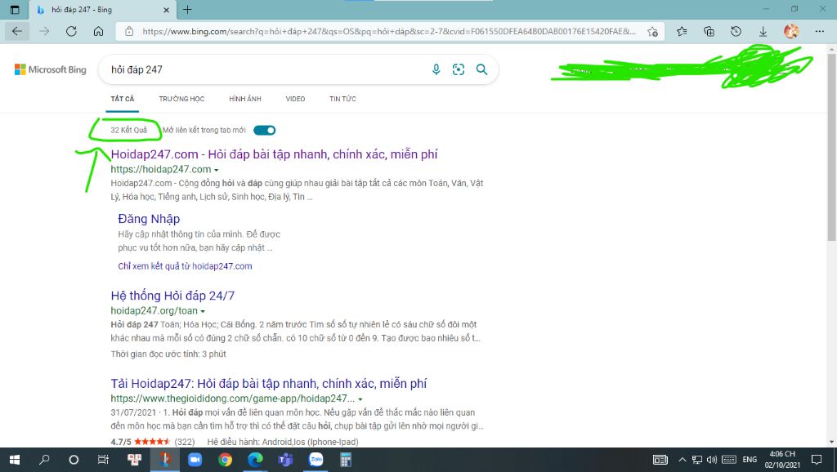
Task: Click the Edge profile avatar icon
Action: 790,30
